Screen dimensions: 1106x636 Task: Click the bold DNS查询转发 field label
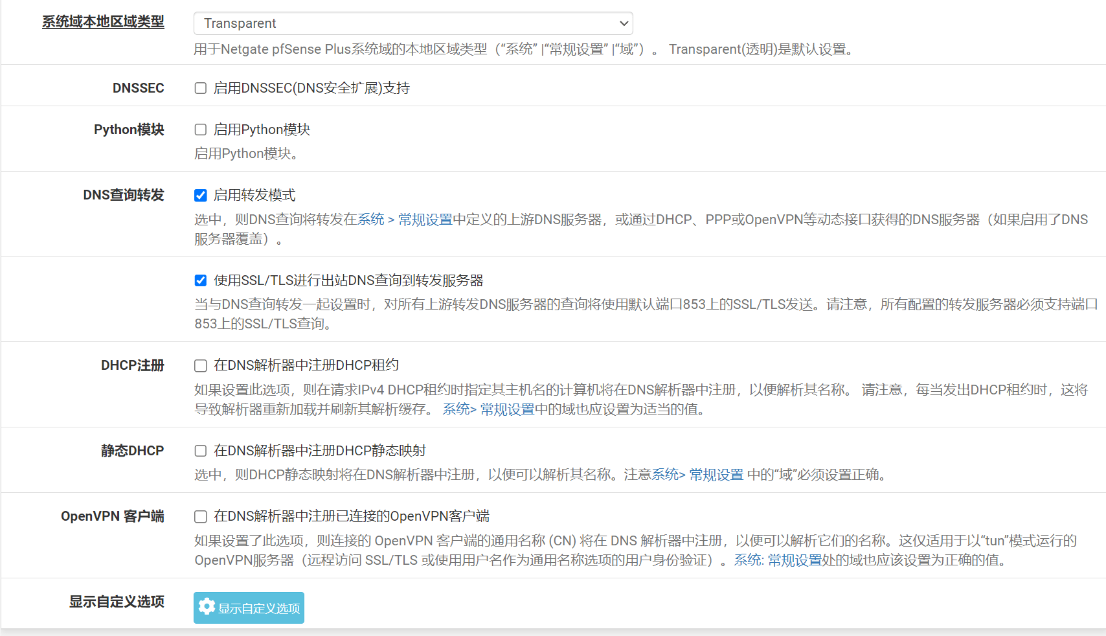coord(123,195)
